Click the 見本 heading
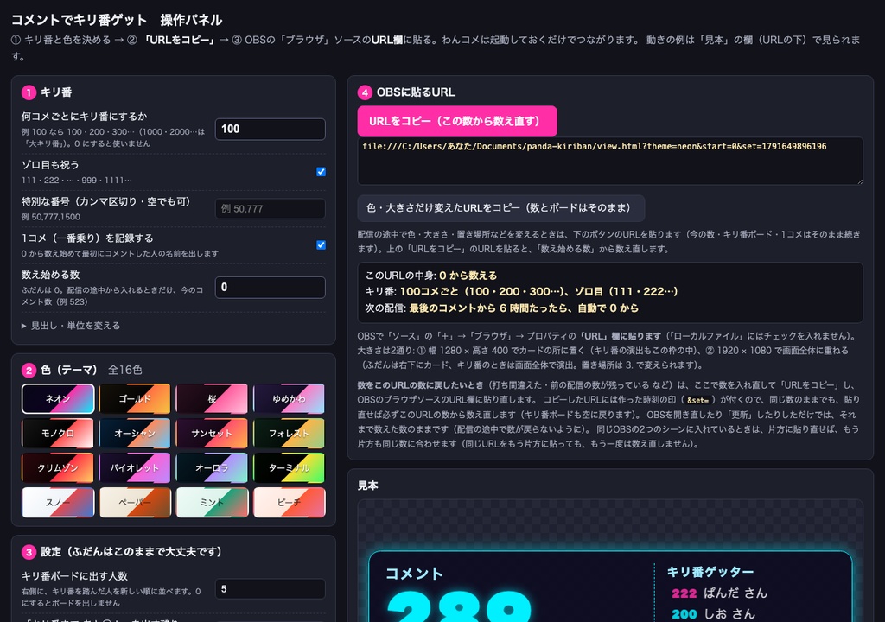The width and height of the screenshot is (885, 622). [368, 486]
